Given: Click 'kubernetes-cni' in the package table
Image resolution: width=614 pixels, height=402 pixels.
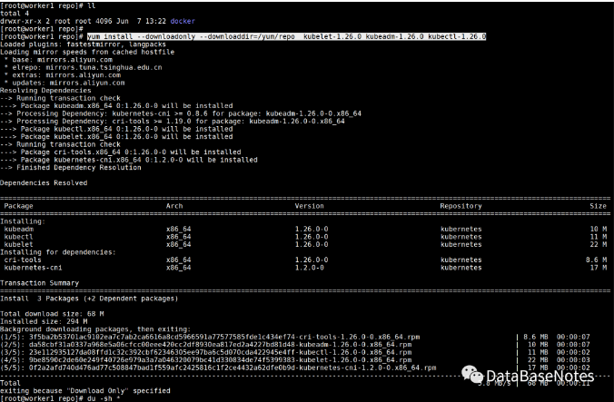Looking at the screenshot, I should [33, 268].
